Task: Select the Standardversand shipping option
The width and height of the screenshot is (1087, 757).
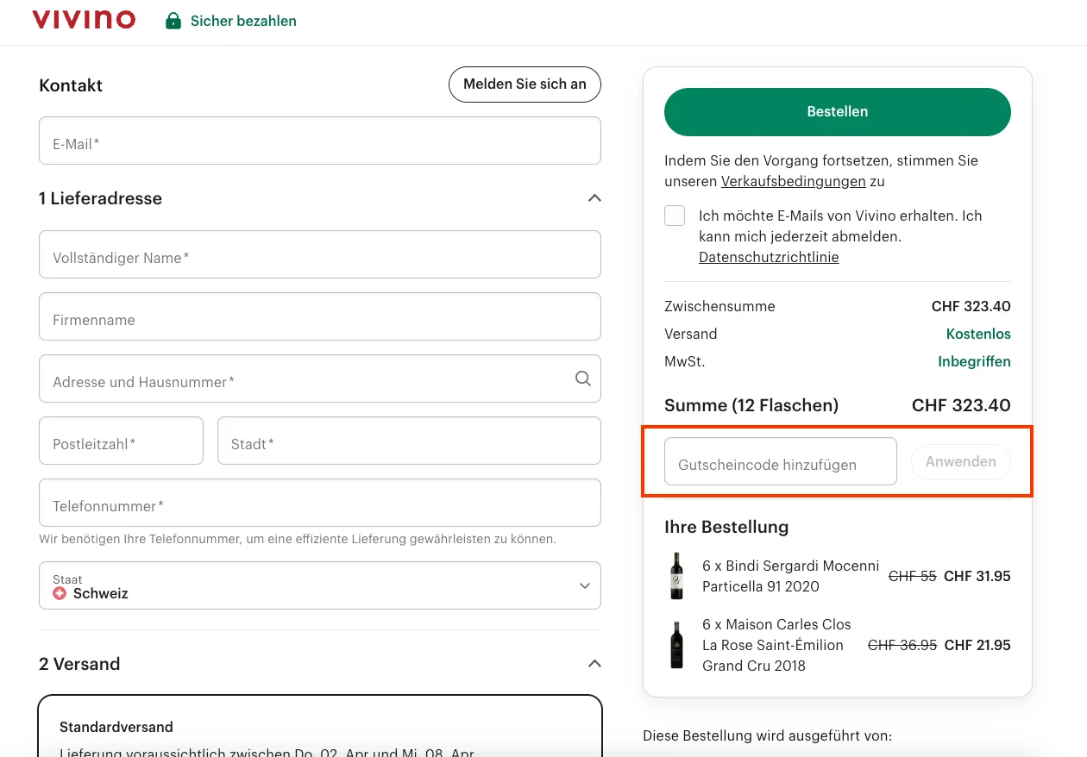Action: (320, 726)
